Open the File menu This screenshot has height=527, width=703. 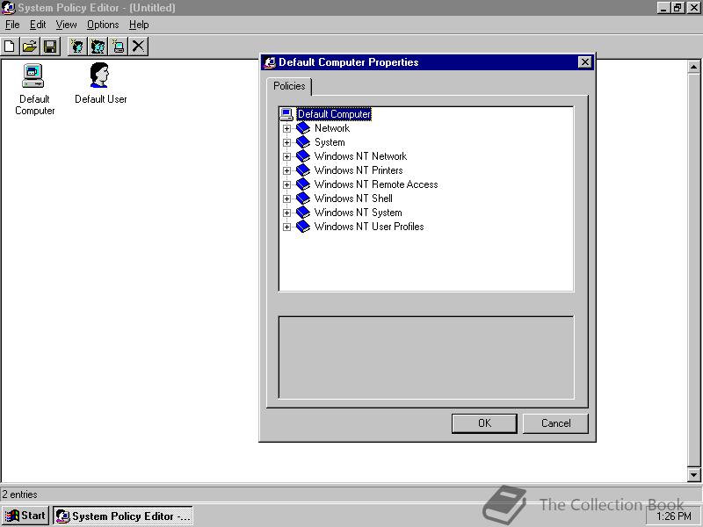click(x=12, y=25)
